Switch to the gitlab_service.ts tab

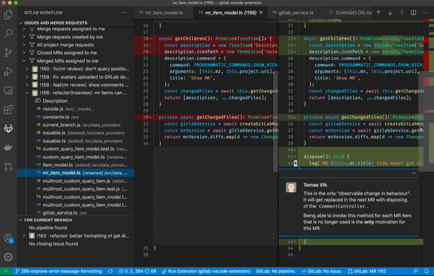(x=296, y=13)
